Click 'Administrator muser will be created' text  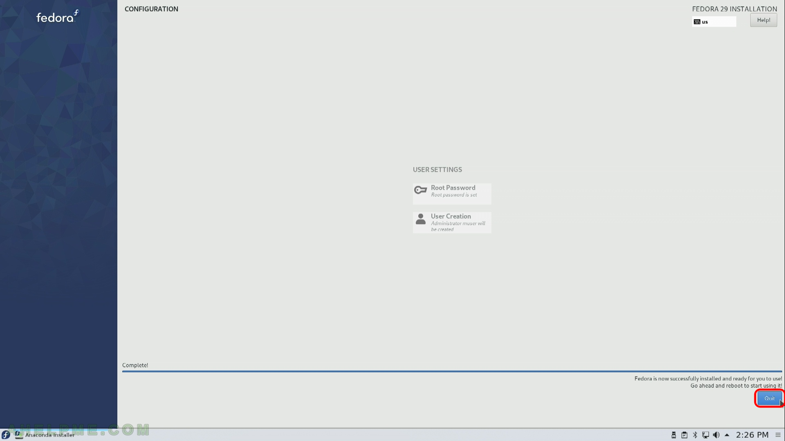(458, 226)
